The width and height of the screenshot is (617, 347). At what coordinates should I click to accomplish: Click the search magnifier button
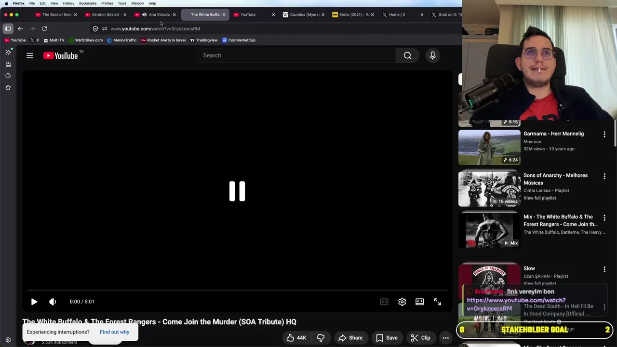click(408, 55)
